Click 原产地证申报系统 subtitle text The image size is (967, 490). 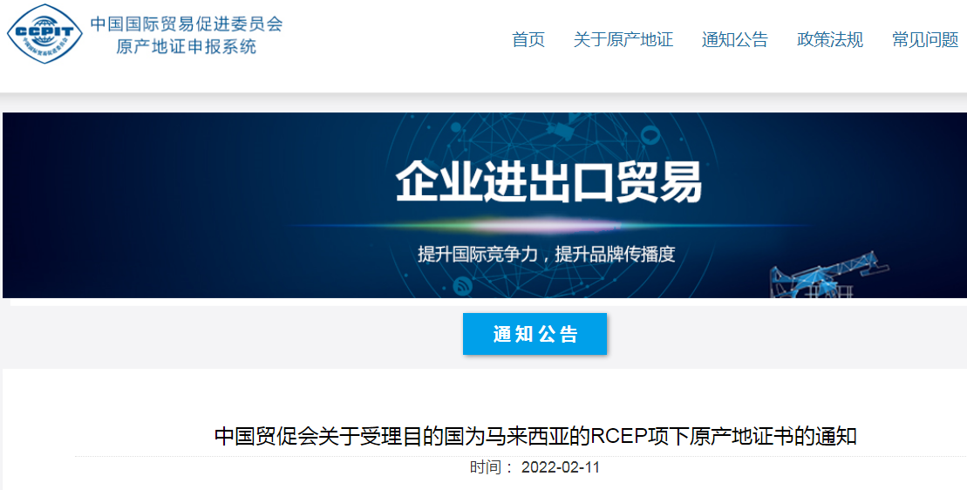[187, 47]
